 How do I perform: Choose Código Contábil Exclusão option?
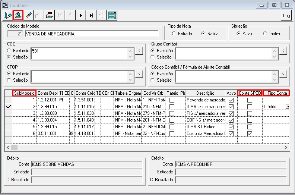point(162,74)
